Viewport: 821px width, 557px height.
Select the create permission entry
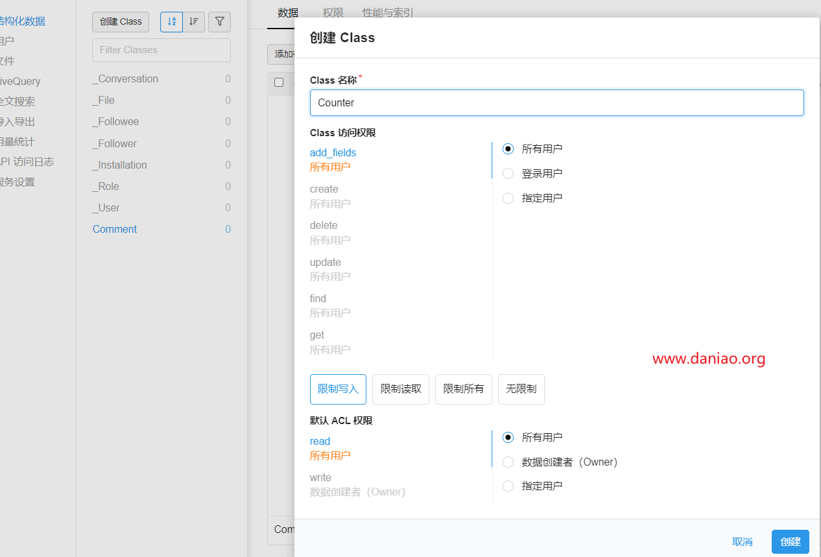tap(324, 189)
